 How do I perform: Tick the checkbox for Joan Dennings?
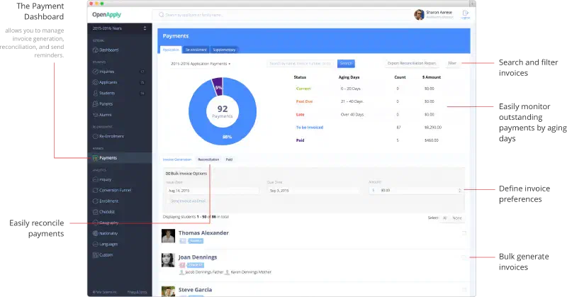(464, 257)
